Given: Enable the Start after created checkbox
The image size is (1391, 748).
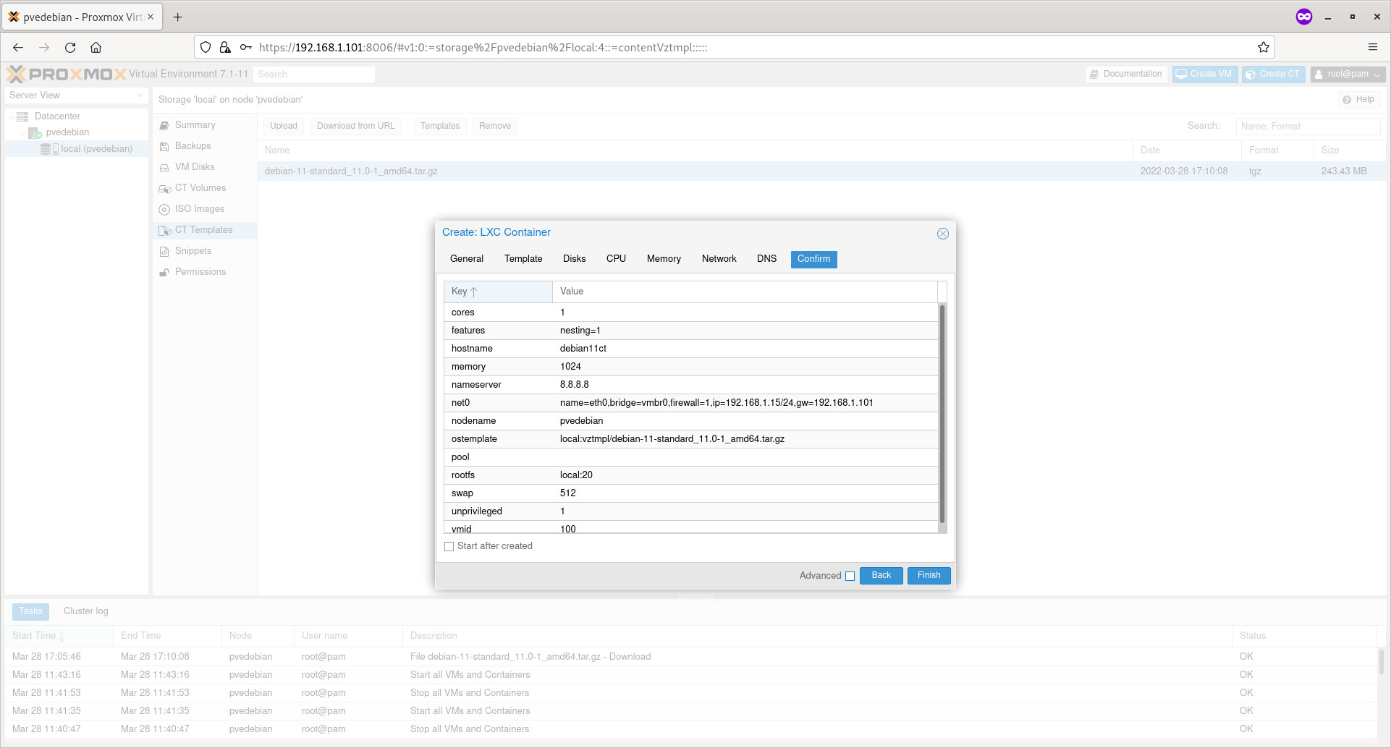Looking at the screenshot, I should pyautogui.click(x=449, y=547).
